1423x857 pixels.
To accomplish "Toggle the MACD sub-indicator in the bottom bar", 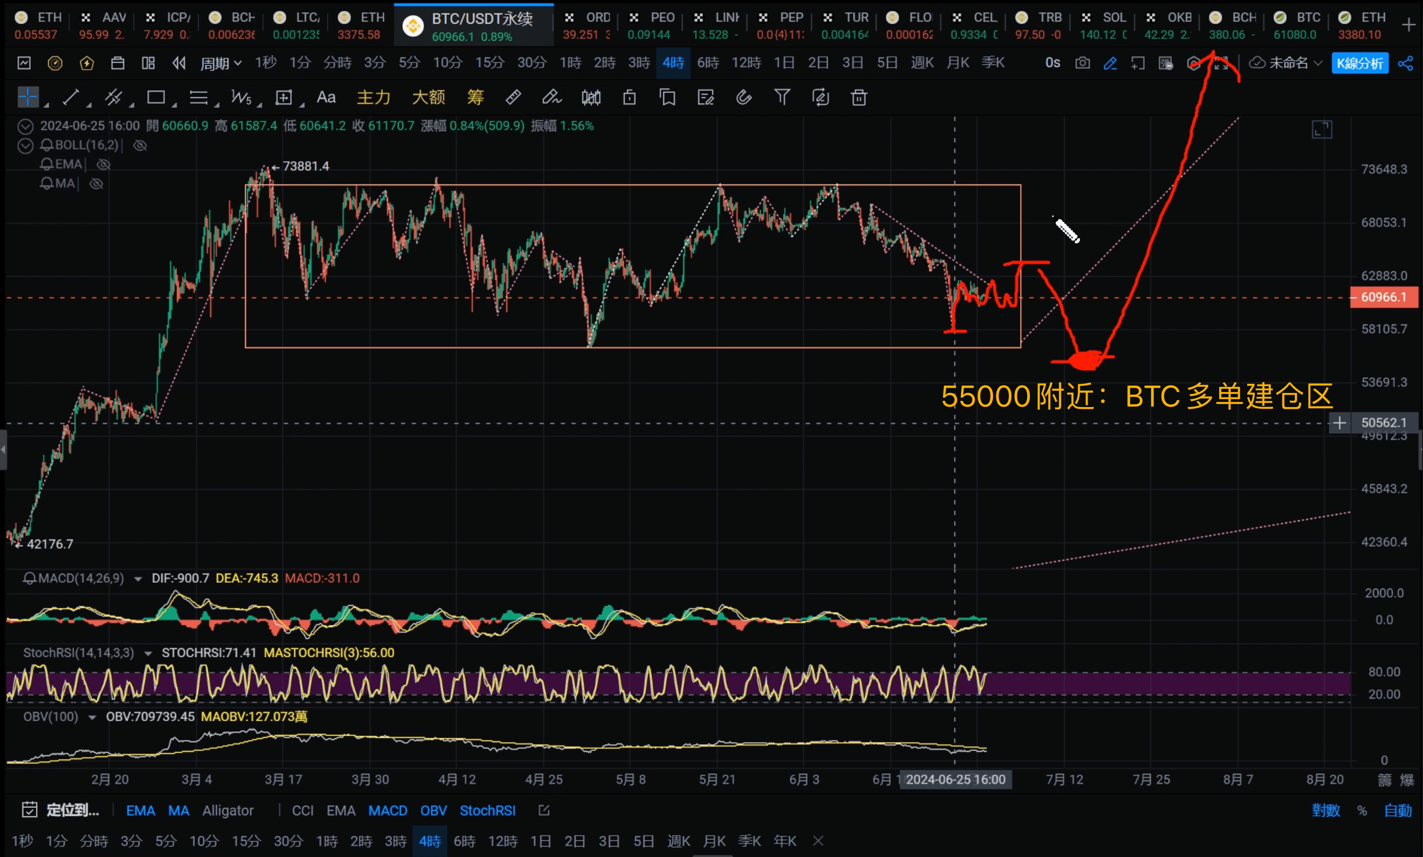I will [x=388, y=810].
